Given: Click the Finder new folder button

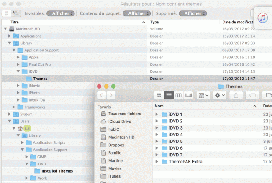Looking at the screenshot, I should (267, 95).
